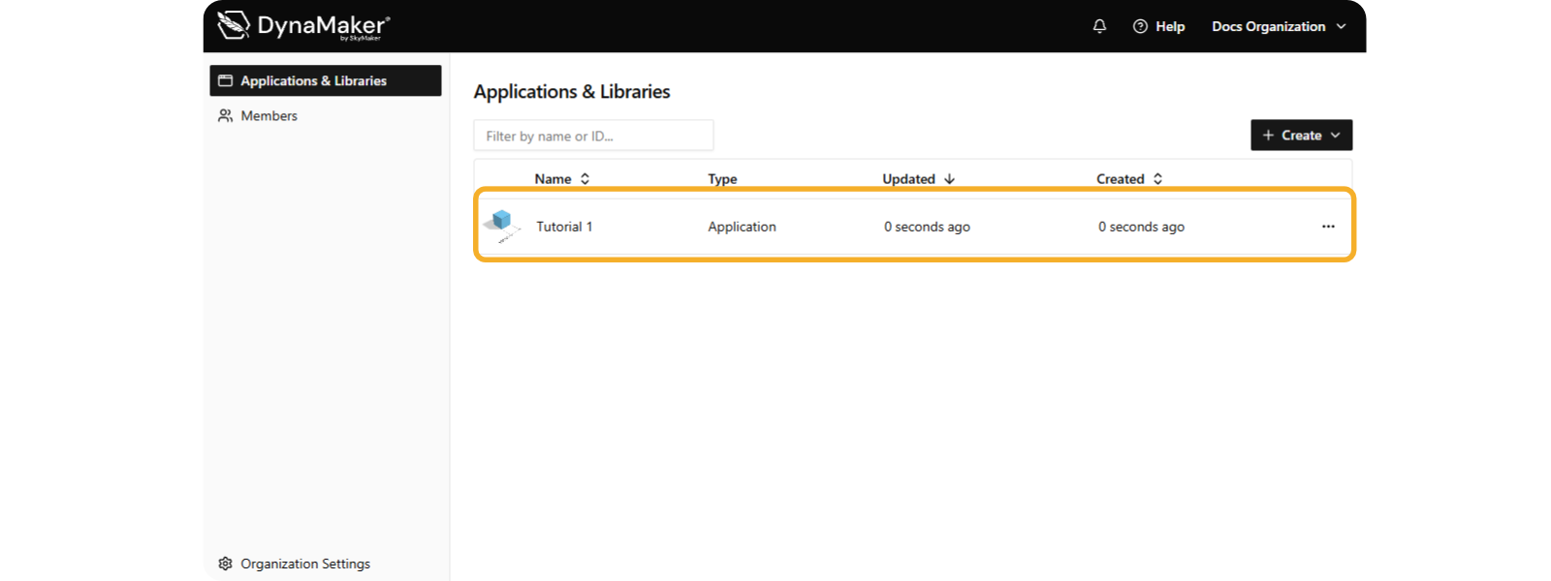Click the Organization Settings gear icon
The height and width of the screenshot is (581, 1551).
[x=225, y=564]
